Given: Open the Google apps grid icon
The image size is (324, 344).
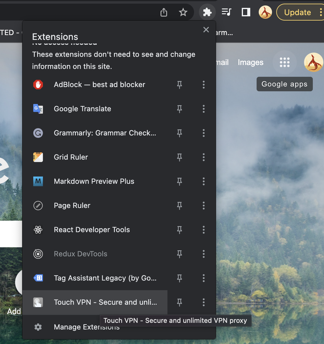Looking at the screenshot, I should pyautogui.click(x=284, y=62).
